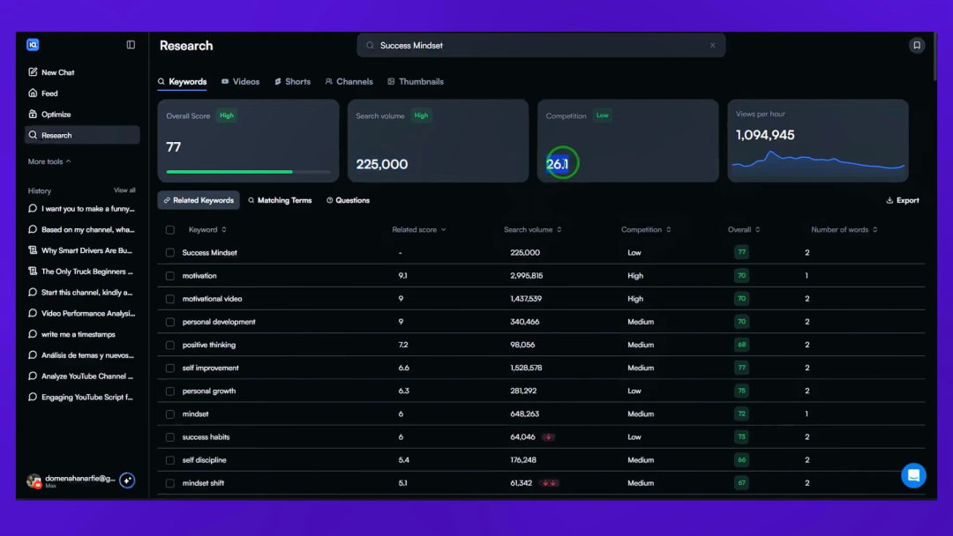Image resolution: width=953 pixels, height=536 pixels.
Task: Check the box for motivation keyword
Action: pyautogui.click(x=170, y=276)
